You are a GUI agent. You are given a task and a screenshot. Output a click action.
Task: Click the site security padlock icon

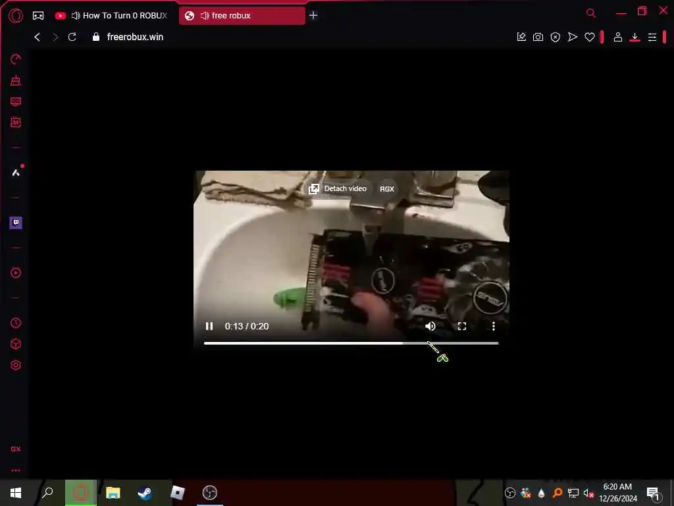(x=96, y=37)
